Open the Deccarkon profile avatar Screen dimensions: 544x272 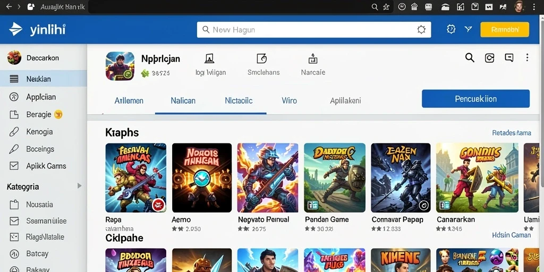pyautogui.click(x=14, y=57)
